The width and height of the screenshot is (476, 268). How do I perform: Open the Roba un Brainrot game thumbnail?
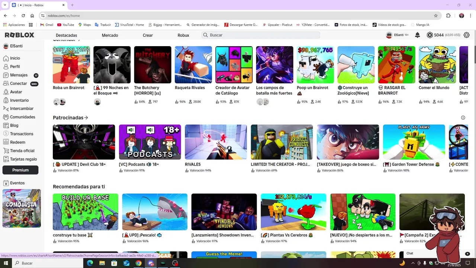point(71,65)
